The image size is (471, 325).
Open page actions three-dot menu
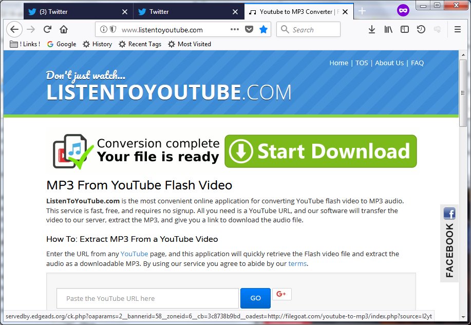coord(235,29)
